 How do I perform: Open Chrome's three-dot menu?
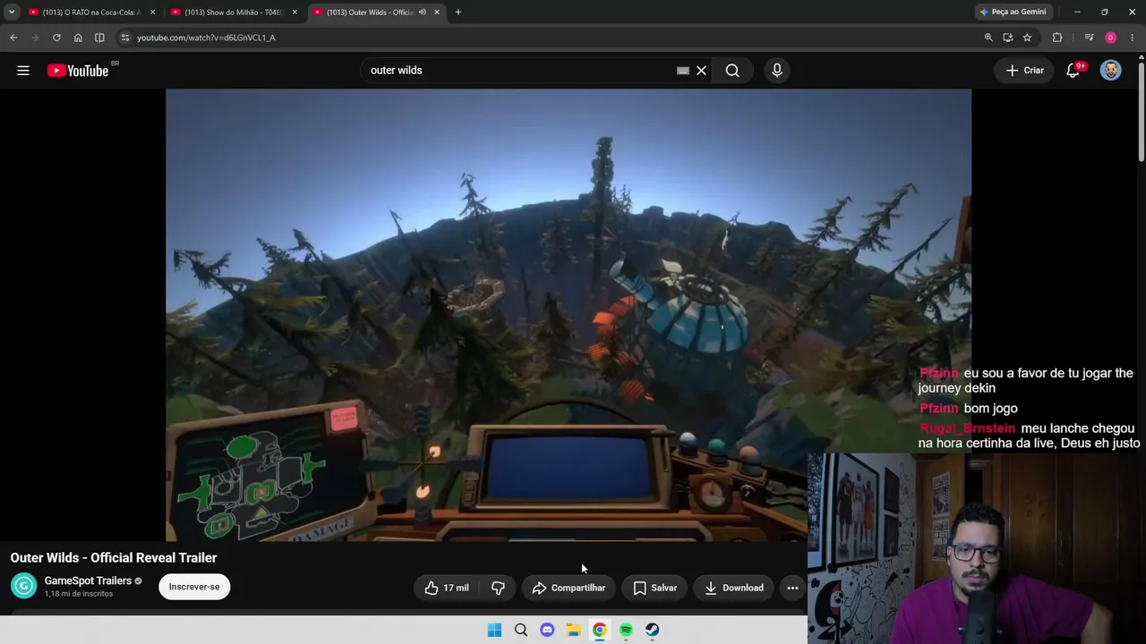click(1132, 38)
